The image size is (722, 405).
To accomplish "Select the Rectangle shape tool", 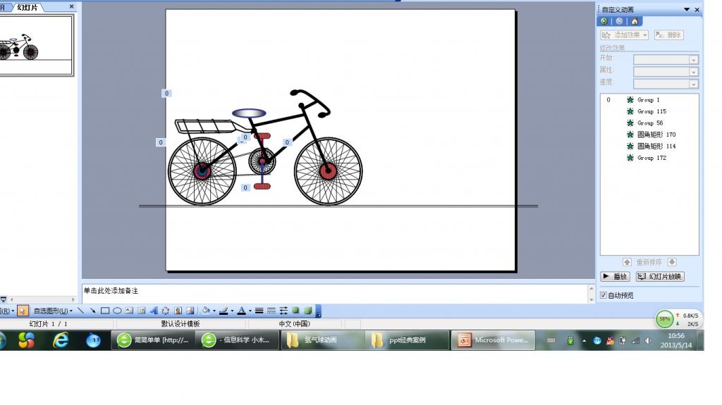I will point(105,311).
